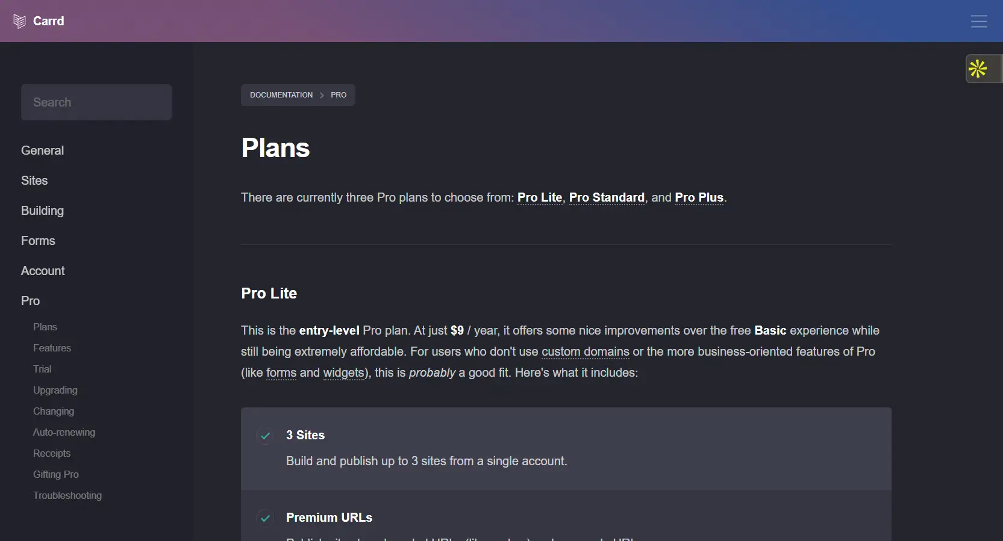Viewport: 1003px width, 541px height.
Task: Open the Trial subpage
Action: tap(42, 369)
